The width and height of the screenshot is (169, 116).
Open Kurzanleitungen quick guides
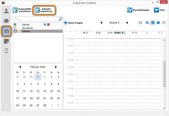pyautogui.click(x=138, y=10)
